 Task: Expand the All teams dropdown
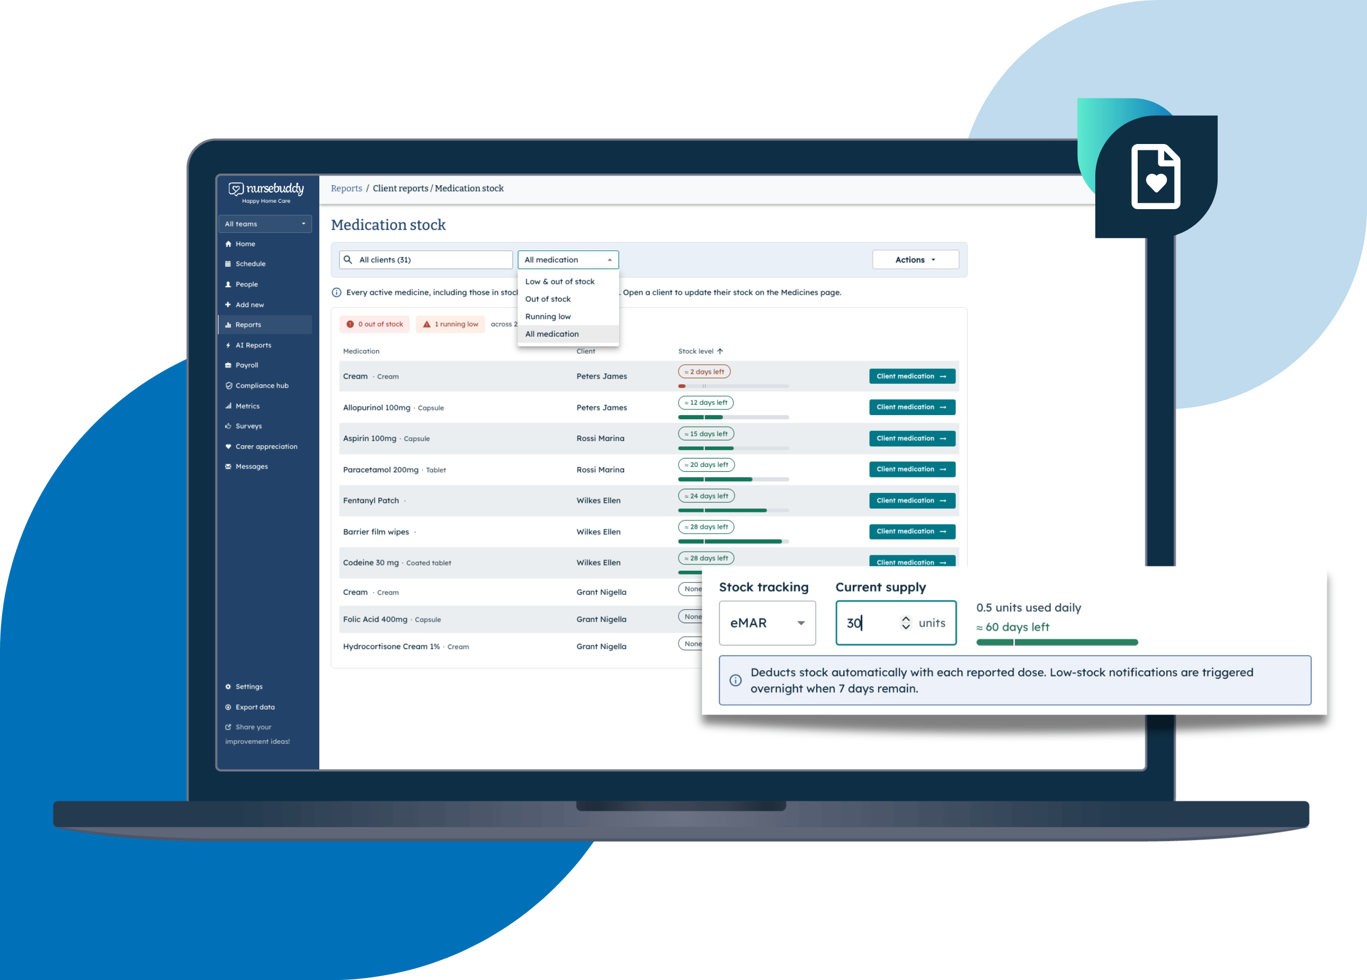(x=265, y=224)
